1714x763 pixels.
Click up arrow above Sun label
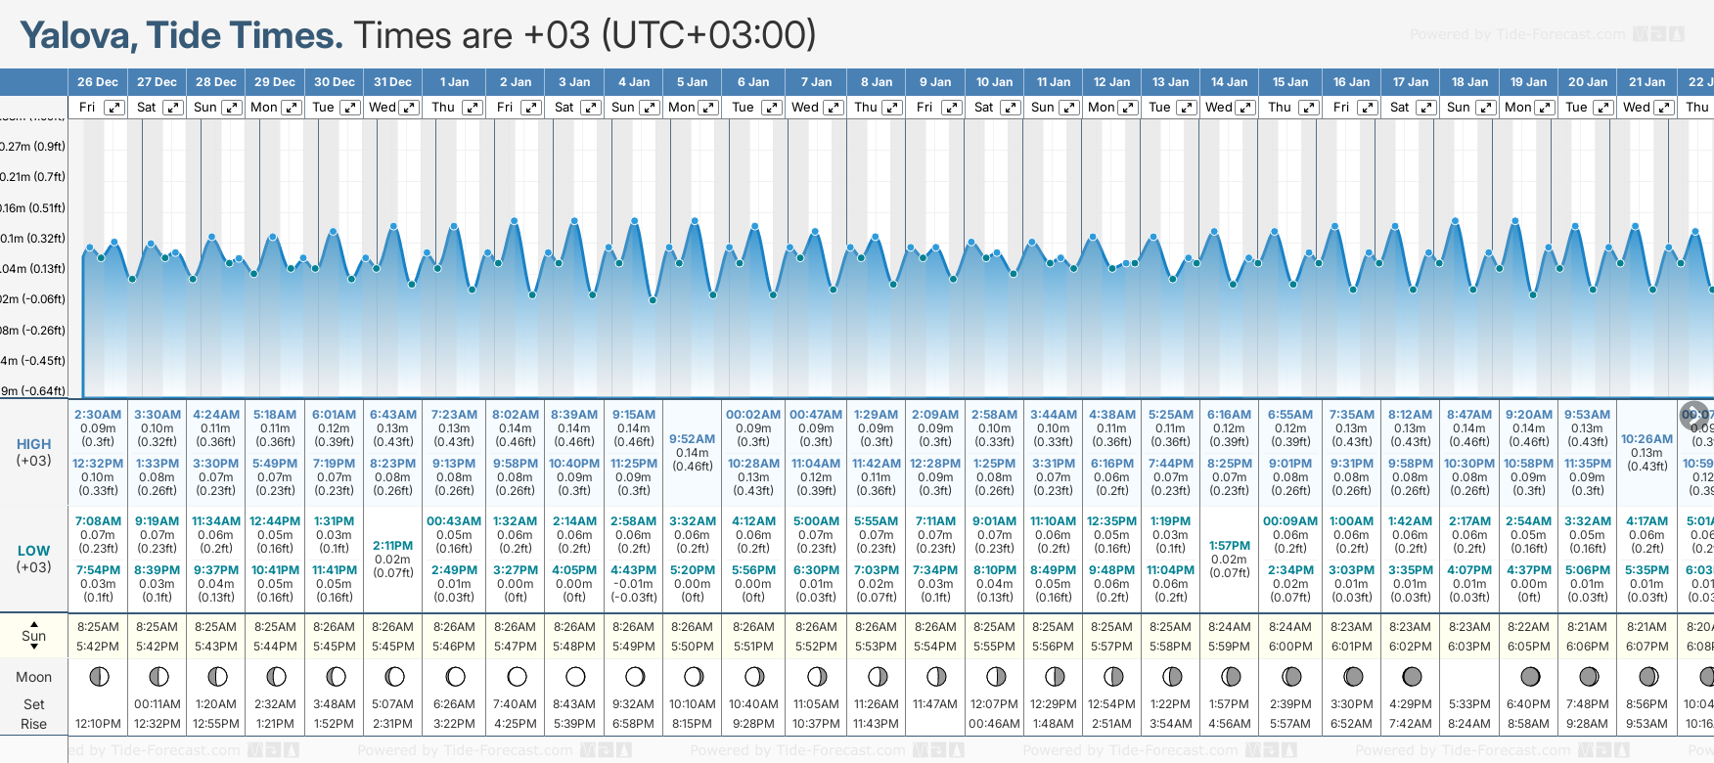click(34, 623)
